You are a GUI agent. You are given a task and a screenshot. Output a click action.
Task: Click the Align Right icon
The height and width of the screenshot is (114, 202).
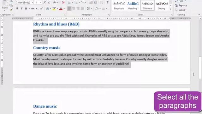coord(78,9)
